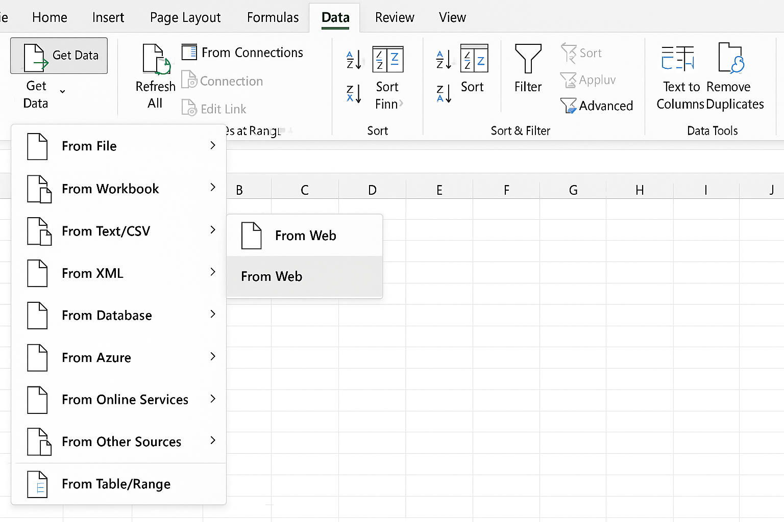Choose From Database in the menu

(x=118, y=315)
